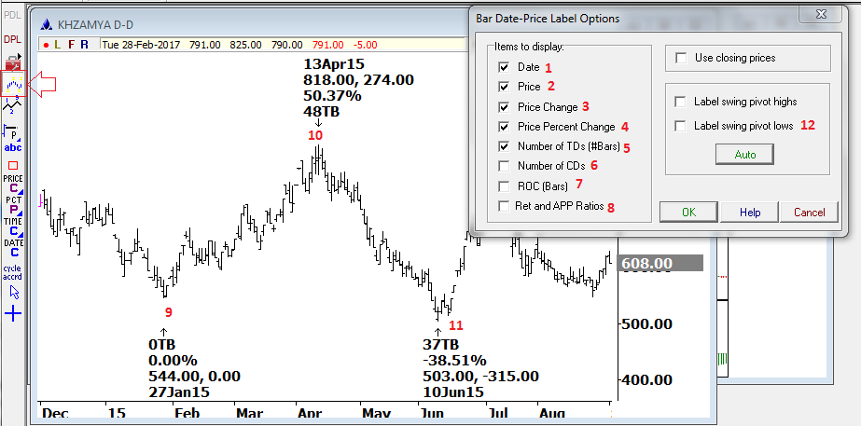The image size is (861, 426).
Task: Select the bar date-price label tool
Action: (x=13, y=84)
